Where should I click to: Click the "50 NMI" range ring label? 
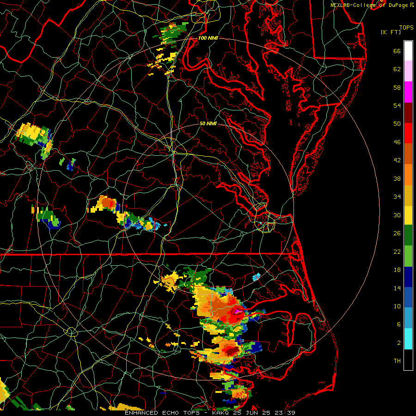click(x=208, y=123)
